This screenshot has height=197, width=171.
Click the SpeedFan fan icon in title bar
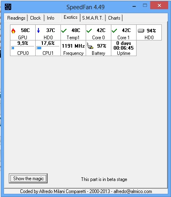click(x=8, y=7)
